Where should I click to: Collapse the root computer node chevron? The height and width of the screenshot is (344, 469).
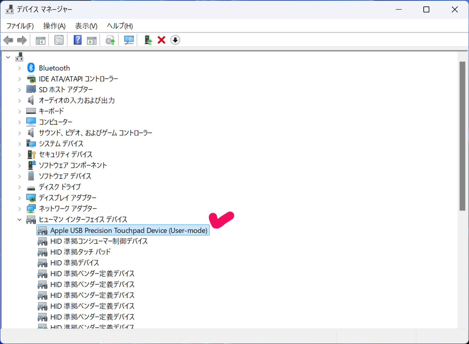point(8,57)
